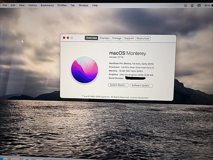Open the Storage tab
Viewport: 213px width, 160px height.
coord(117,38)
